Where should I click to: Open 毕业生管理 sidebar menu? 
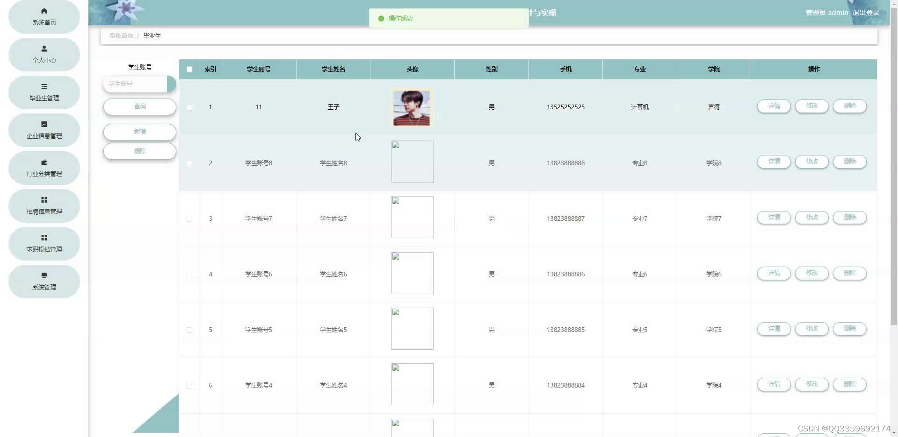coord(44,92)
